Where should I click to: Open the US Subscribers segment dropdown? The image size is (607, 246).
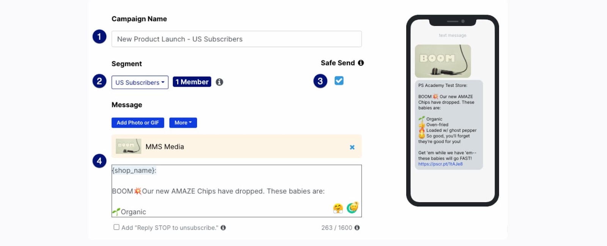click(x=140, y=82)
